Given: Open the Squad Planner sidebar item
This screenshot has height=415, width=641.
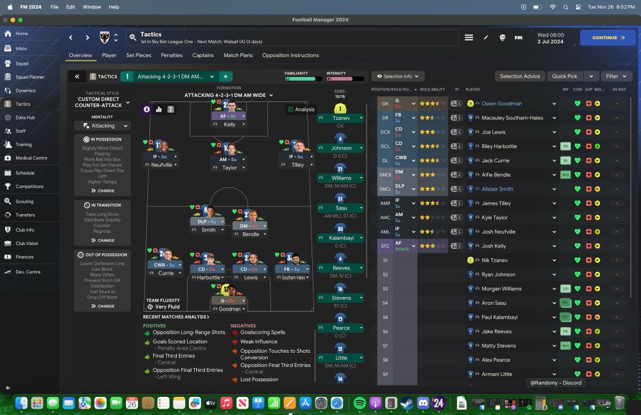Looking at the screenshot, I should [x=30, y=77].
